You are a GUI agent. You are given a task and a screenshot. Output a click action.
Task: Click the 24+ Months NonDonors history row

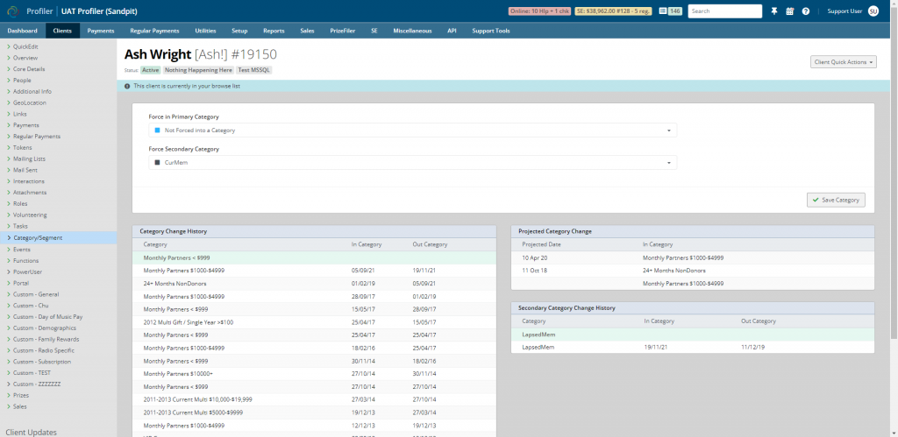coord(314,284)
